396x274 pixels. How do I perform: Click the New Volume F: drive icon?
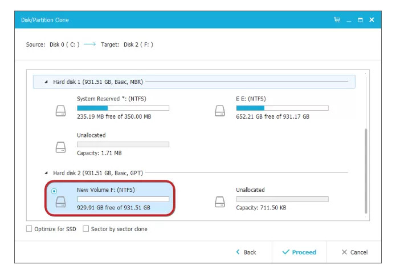click(60, 201)
